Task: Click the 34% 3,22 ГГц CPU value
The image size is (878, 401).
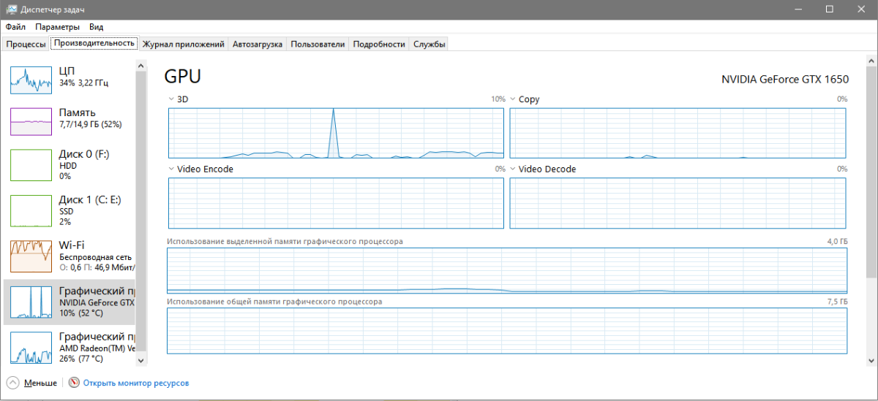Action: (83, 83)
